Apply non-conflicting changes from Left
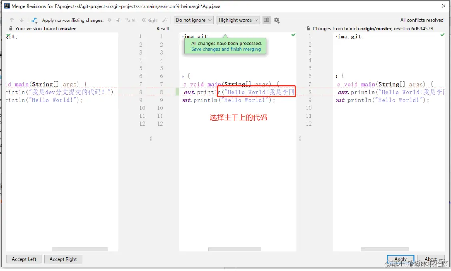 (114, 20)
